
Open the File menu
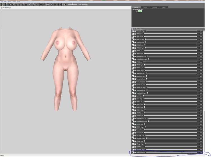tap(2, 2)
